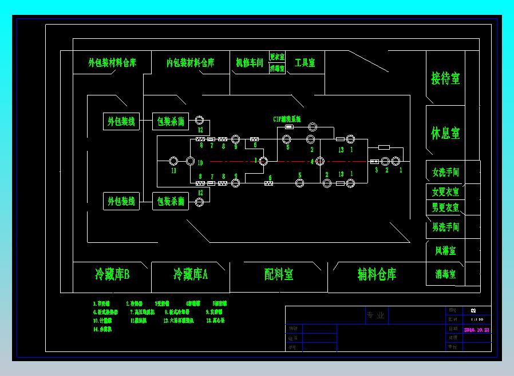514x376 pixels.
Task: Click the circle equipment symbol numbered 11
Action: (x=173, y=161)
